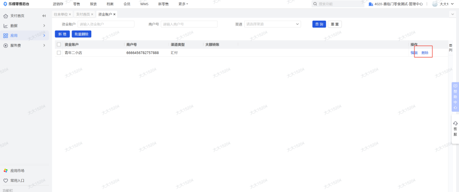Click the 渠道类型 column header
Screen dimensions: 459x192
coord(178,45)
